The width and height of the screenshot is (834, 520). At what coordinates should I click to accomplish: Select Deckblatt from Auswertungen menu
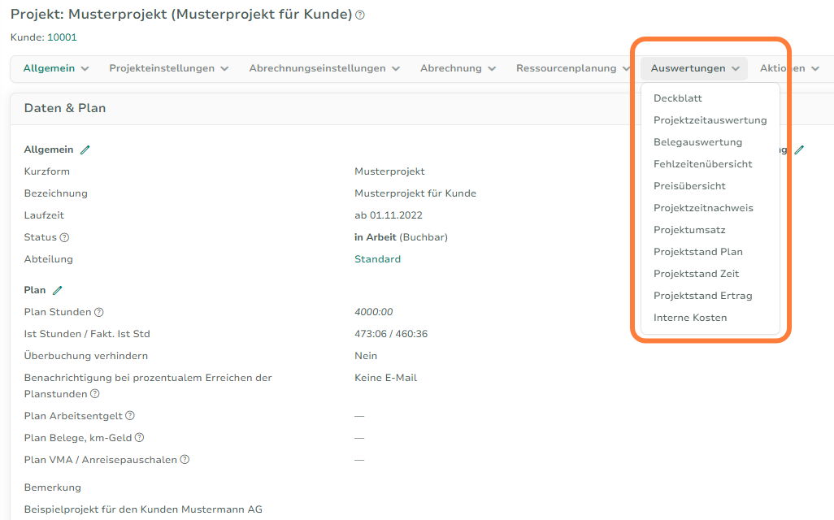[678, 98]
